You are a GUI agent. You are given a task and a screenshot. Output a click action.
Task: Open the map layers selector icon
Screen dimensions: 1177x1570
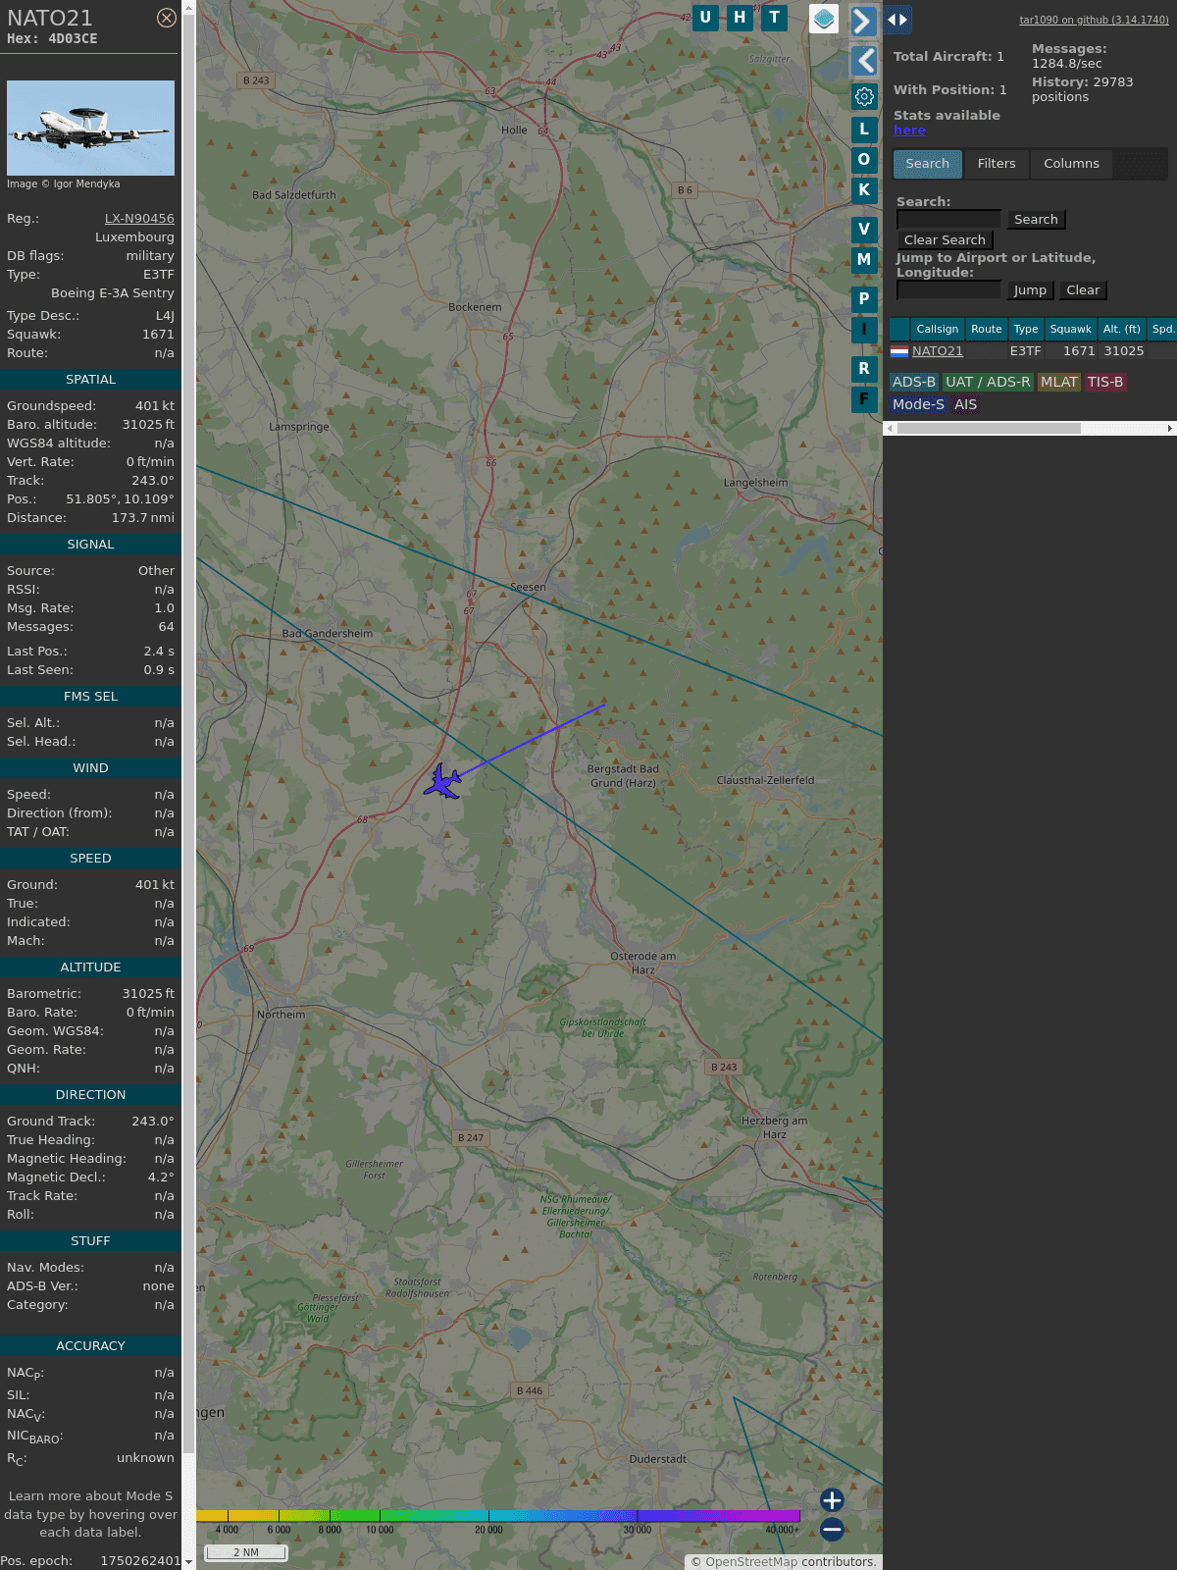[824, 18]
